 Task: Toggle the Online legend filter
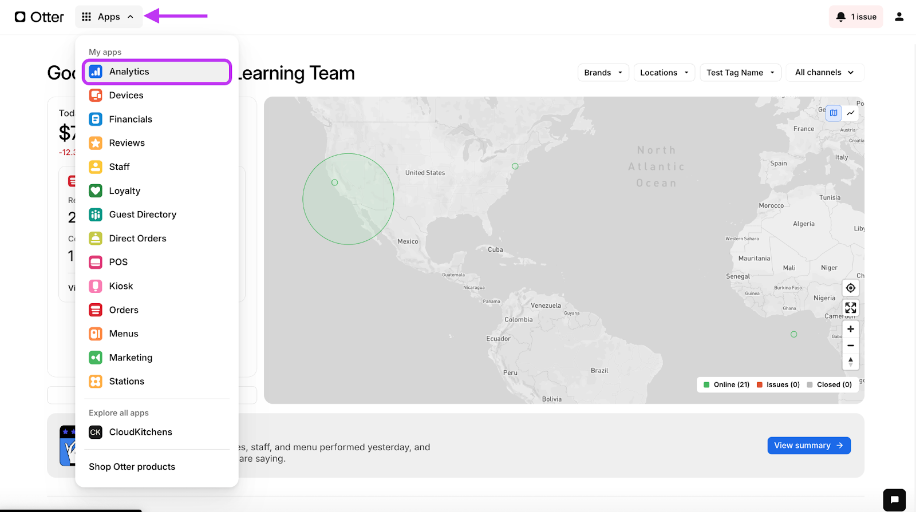726,384
